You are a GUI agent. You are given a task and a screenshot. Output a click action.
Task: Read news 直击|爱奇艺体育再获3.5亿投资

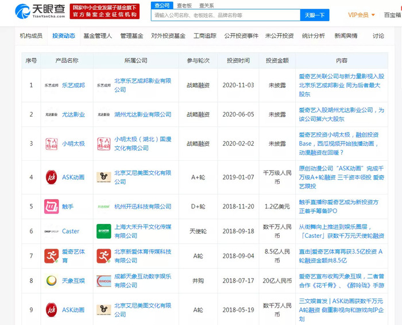[341, 256]
